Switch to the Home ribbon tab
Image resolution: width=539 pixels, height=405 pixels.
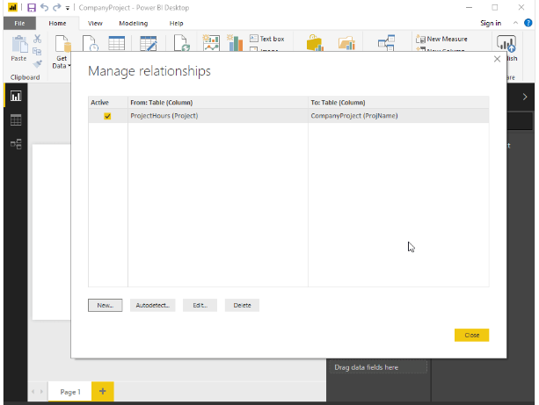point(57,23)
